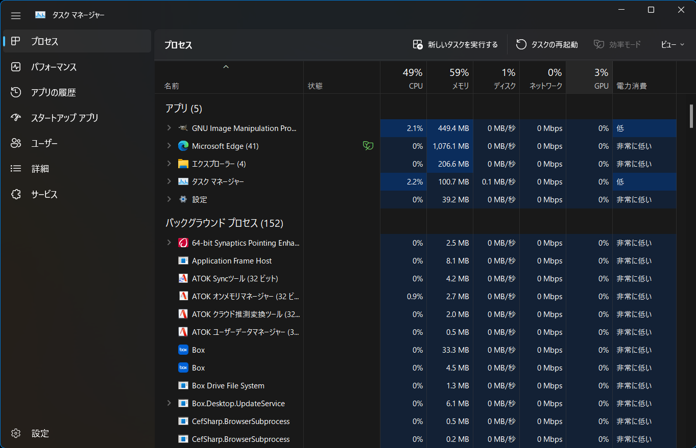This screenshot has height=448, width=696.
Task: Click the アプリ (5) group header
Action: tap(184, 109)
